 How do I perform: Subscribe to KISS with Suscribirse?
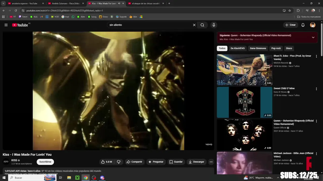(45, 162)
